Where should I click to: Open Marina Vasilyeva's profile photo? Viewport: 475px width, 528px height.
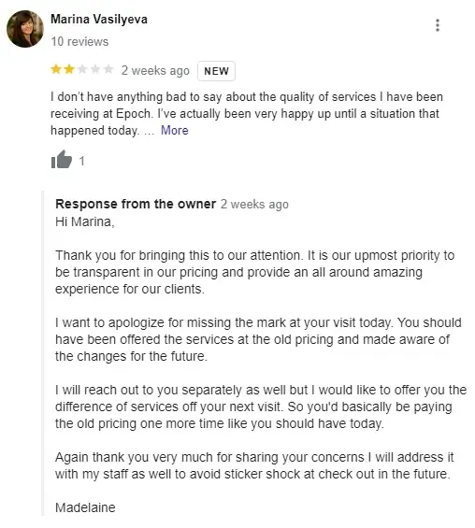pos(25,29)
